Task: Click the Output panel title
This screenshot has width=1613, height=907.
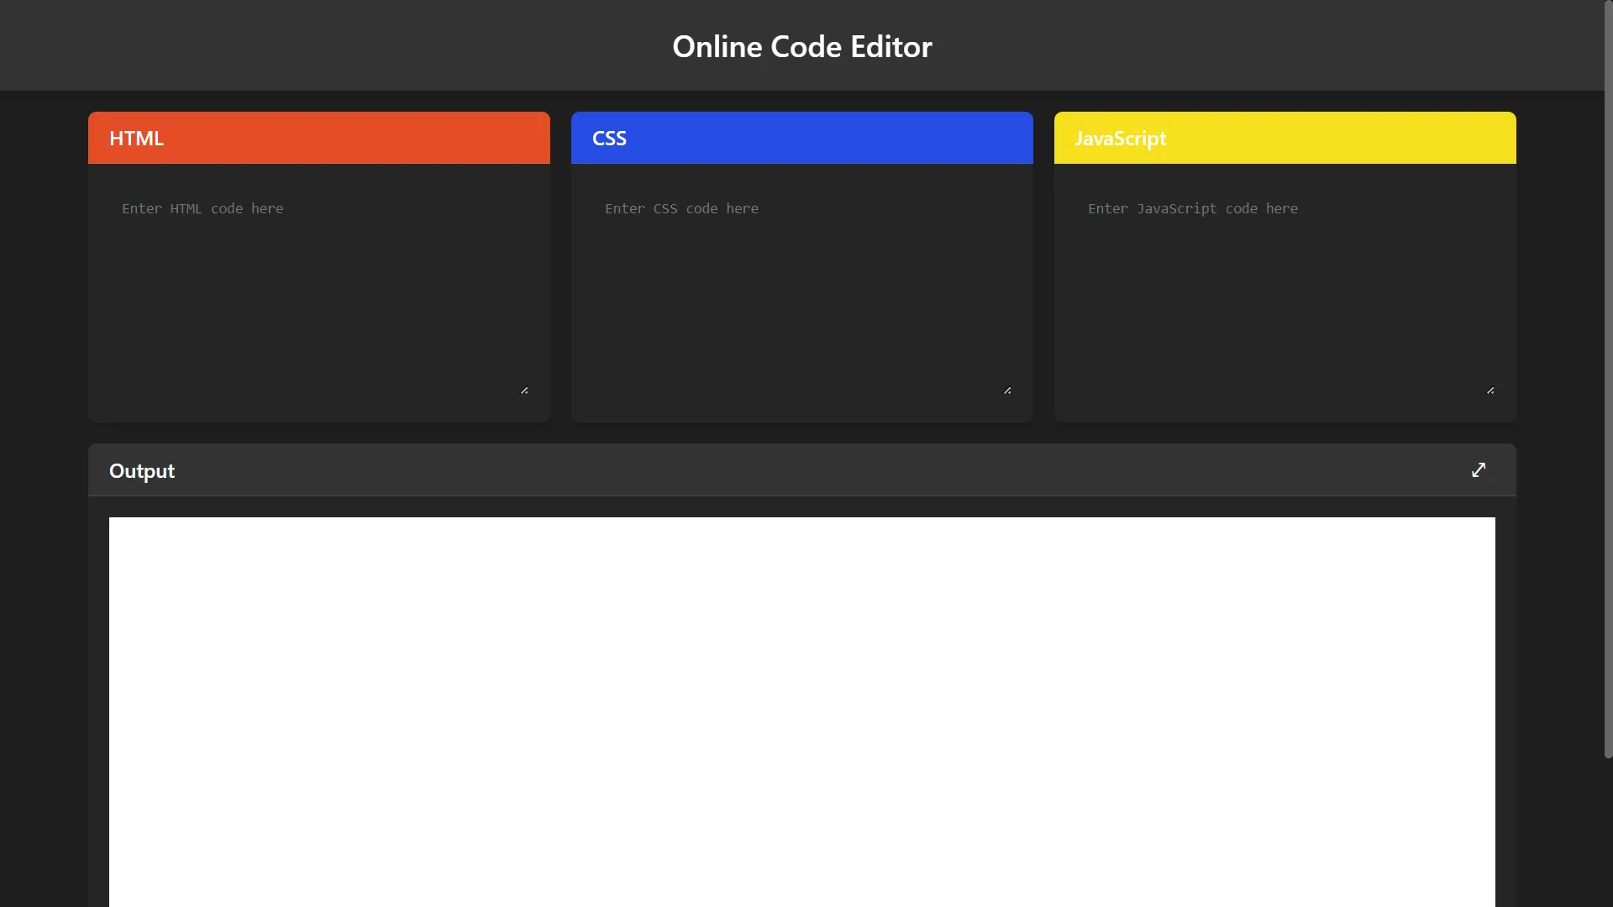Action: coord(142,471)
